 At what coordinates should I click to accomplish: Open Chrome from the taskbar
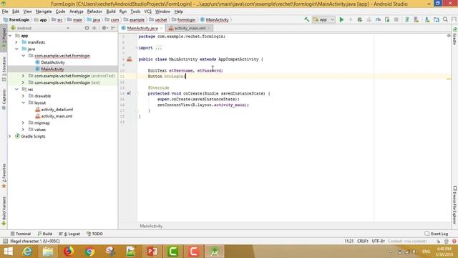point(89,252)
